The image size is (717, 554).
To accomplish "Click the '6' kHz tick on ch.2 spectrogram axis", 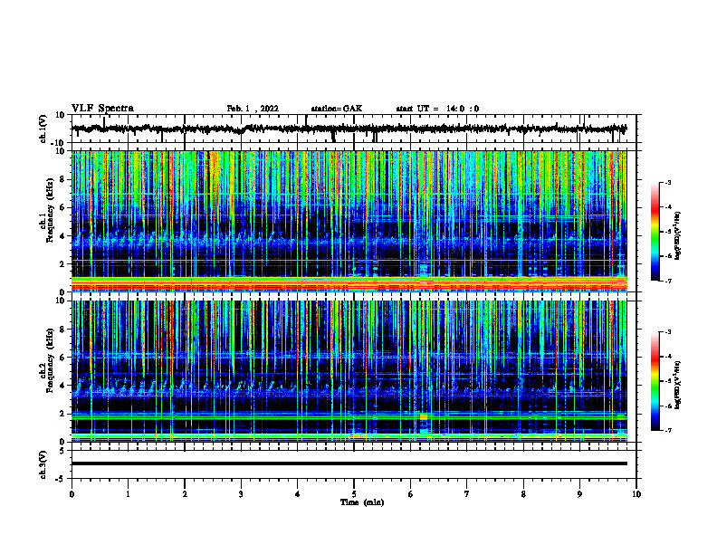I will [62, 358].
